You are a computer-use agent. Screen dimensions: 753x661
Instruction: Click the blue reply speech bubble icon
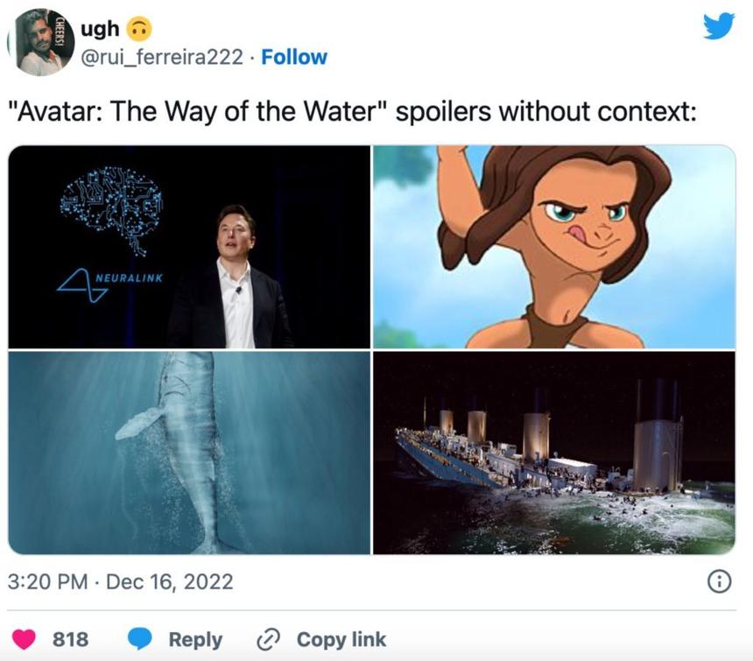[141, 639]
